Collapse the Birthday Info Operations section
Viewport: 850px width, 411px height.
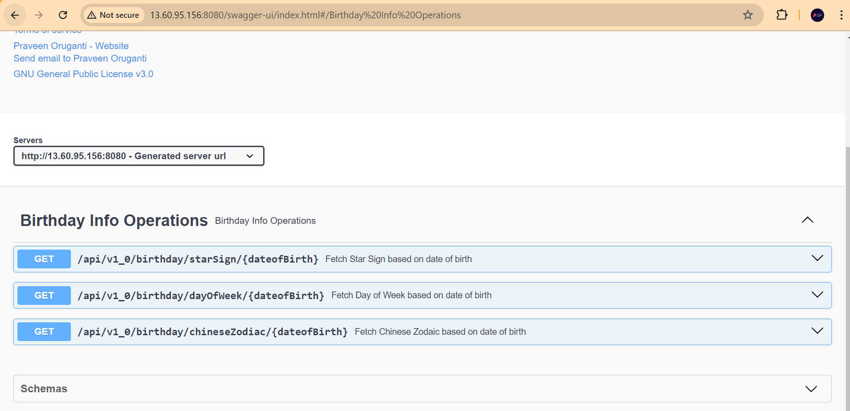(808, 220)
